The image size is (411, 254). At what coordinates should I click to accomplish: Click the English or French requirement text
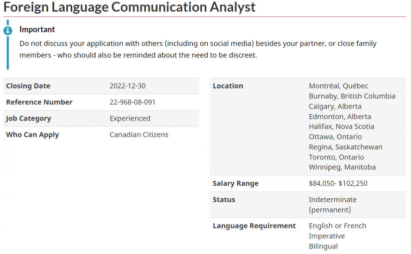coord(337,226)
